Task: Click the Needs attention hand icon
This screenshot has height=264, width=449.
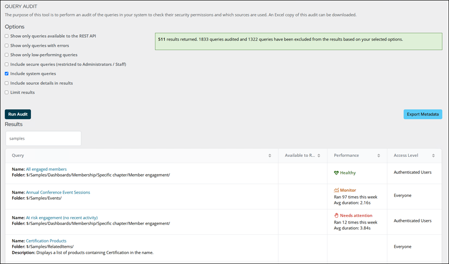Action: [x=336, y=215]
